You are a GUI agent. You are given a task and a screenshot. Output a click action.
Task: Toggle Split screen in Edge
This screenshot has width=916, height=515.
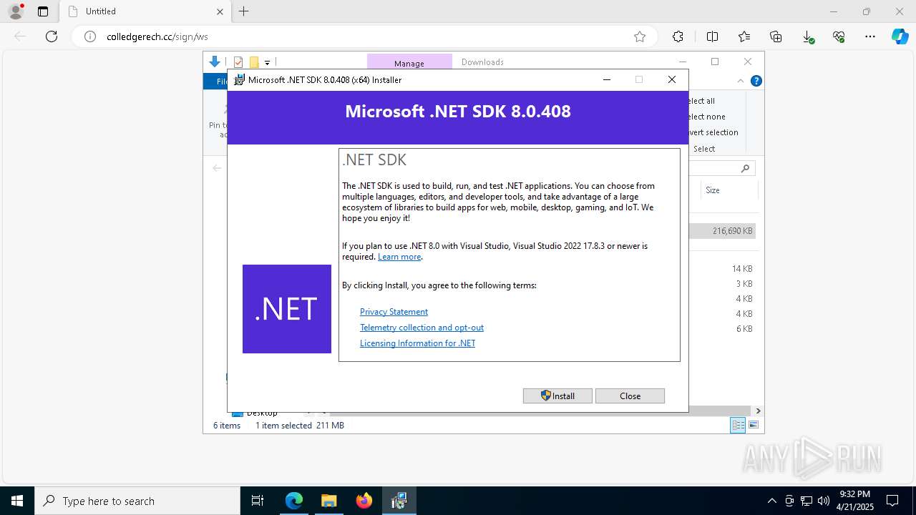712,36
